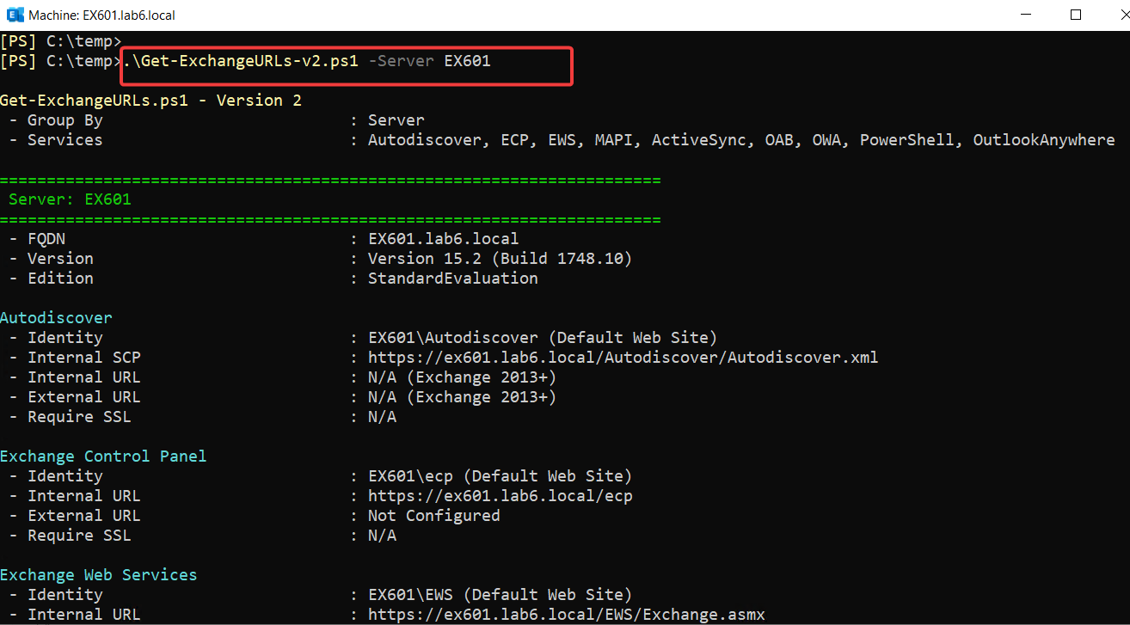Screen dimensions: 1130x625
Task: Click "EX601\ecp (Default Web Site)" identity value
Action: point(500,476)
